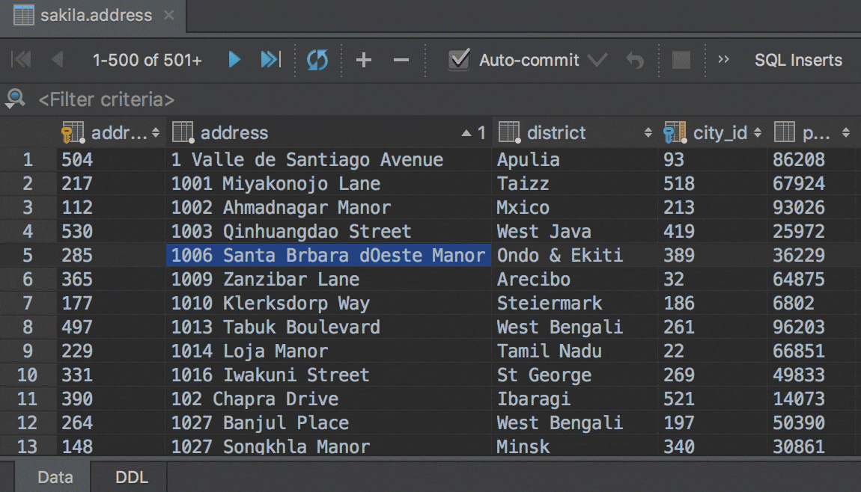Select the cell '1002 Ahmadnagar Manor'

pos(329,207)
